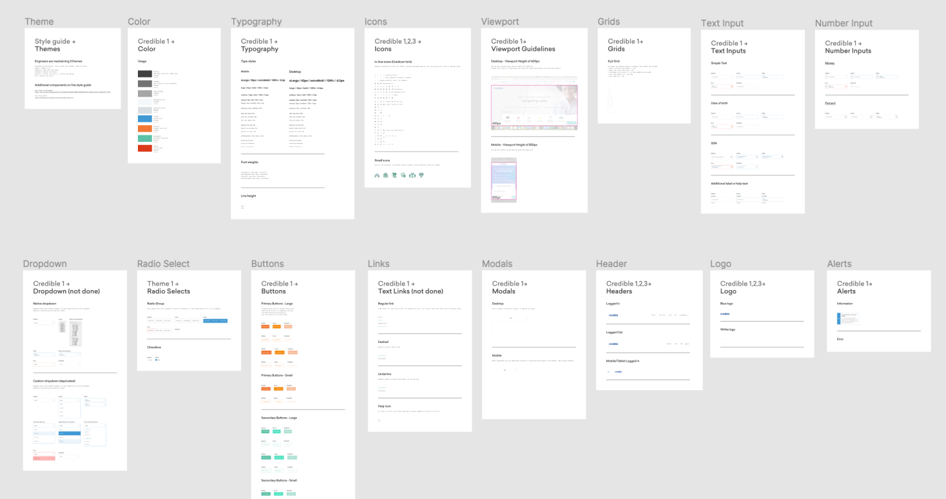Image resolution: width=946 pixels, height=499 pixels.
Task: Click the credible logo in Logged In header
Action: point(613,315)
